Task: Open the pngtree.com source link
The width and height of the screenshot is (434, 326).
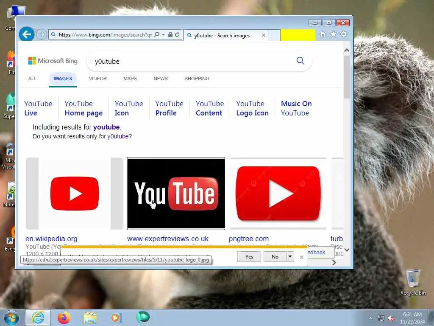Action: click(x=249, y=239)
